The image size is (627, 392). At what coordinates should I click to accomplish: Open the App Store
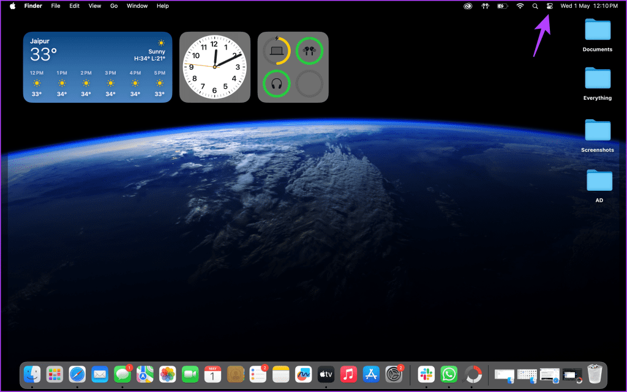click(x=371, y=375)
